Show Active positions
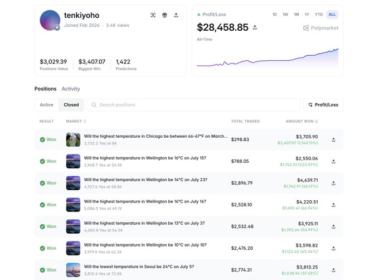The image size is (379, 280). (46, 105)
